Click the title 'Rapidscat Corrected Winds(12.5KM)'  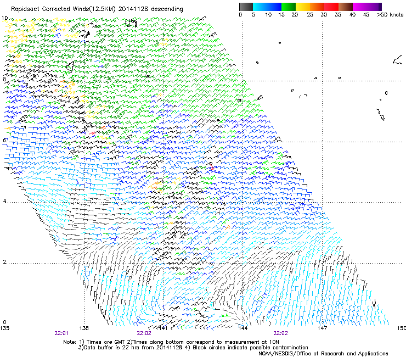(63, 9)
